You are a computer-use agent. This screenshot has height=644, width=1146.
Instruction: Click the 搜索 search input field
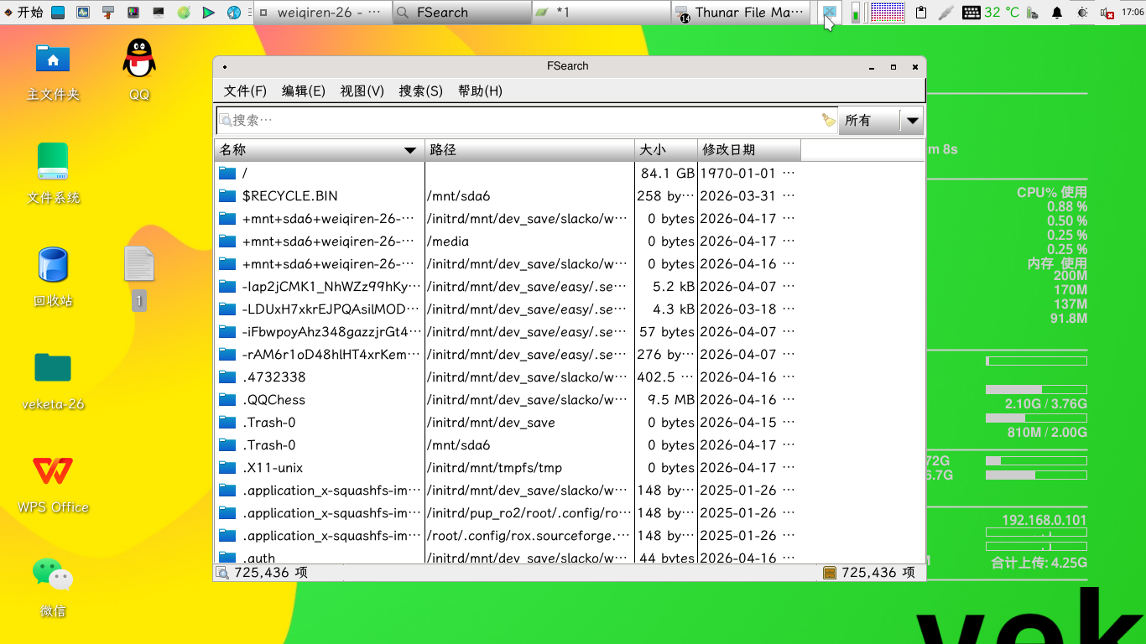(x=527, y=120)
